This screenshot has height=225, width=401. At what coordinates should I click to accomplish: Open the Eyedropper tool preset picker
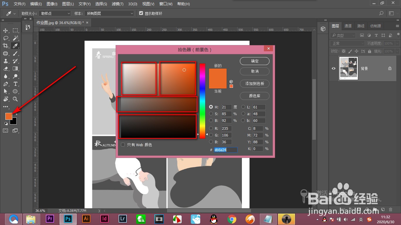(11, 13)
